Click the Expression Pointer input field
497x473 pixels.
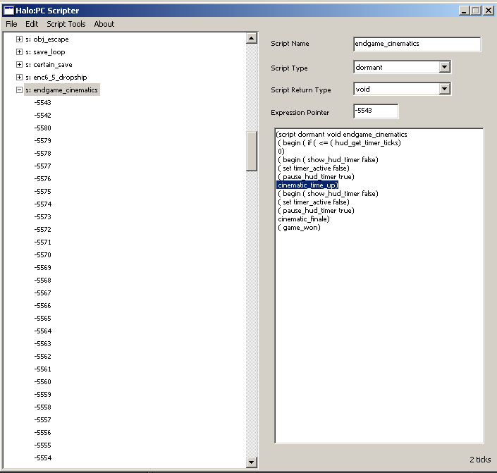375,111
